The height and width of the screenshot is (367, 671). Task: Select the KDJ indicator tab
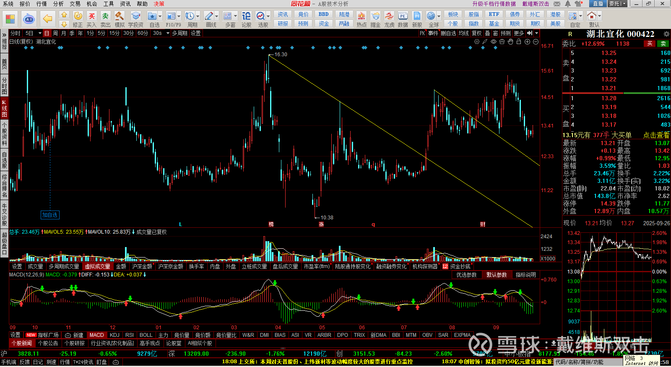pyautogui.click(x=114, y=335)
